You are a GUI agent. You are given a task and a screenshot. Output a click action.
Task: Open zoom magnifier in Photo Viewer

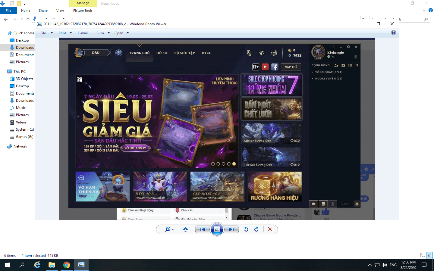click(168, 229)
